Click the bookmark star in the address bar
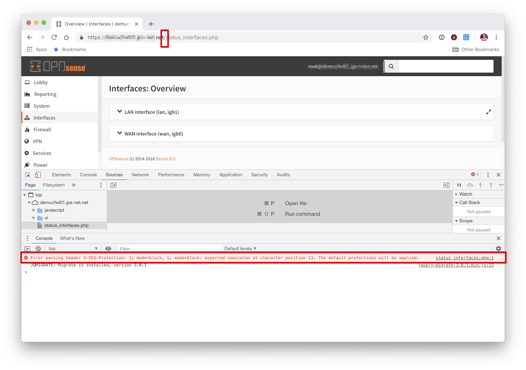This screenshot has height=370, width=526. click(x=425, y=37)
